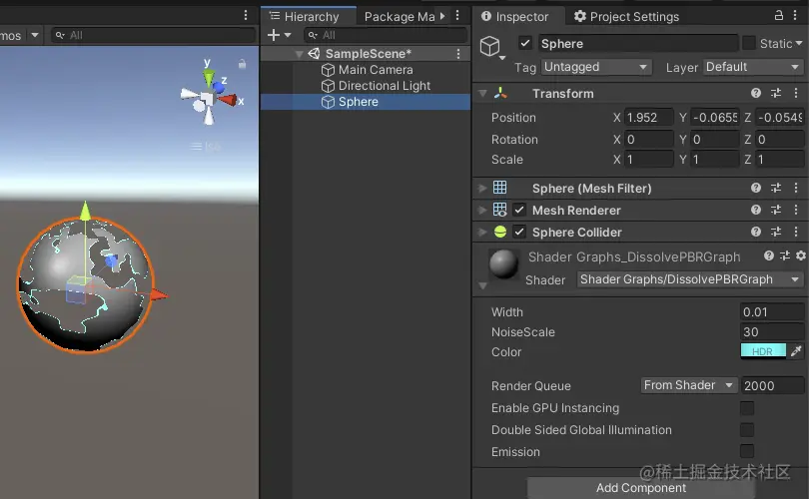Open the material settings gear icon
809x499 pixels.
801,255
